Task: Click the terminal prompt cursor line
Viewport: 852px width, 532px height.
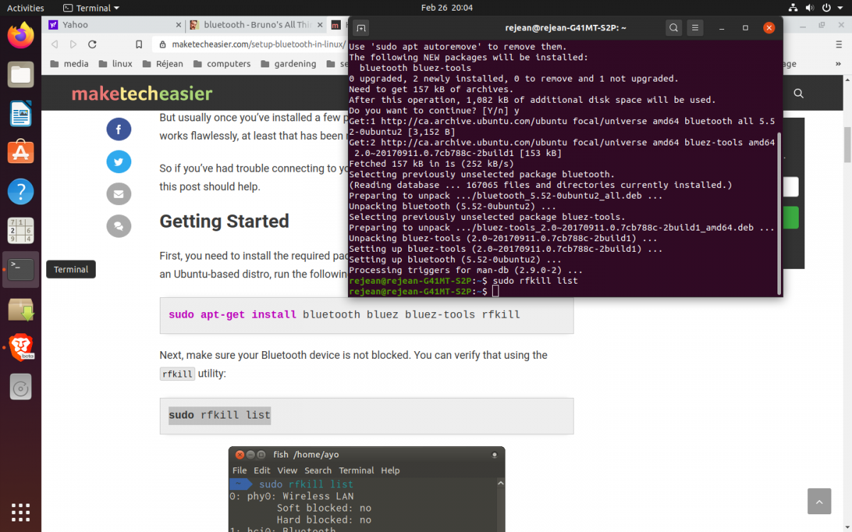Action: [x=424, y=292]
